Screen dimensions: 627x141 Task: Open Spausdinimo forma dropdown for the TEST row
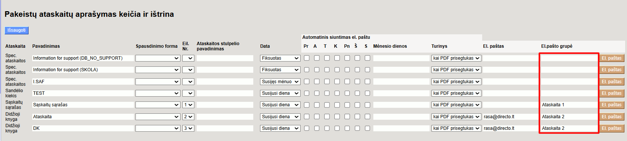(x=158, y=93)
